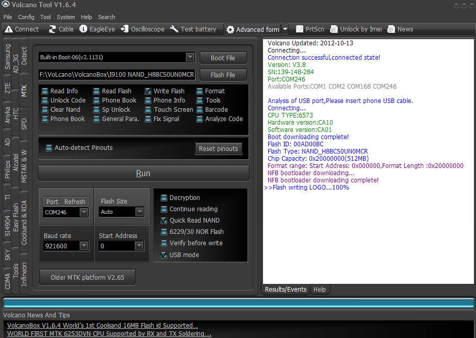
Task: Open the Unlock by Imei icon
Action: (334, 29)
